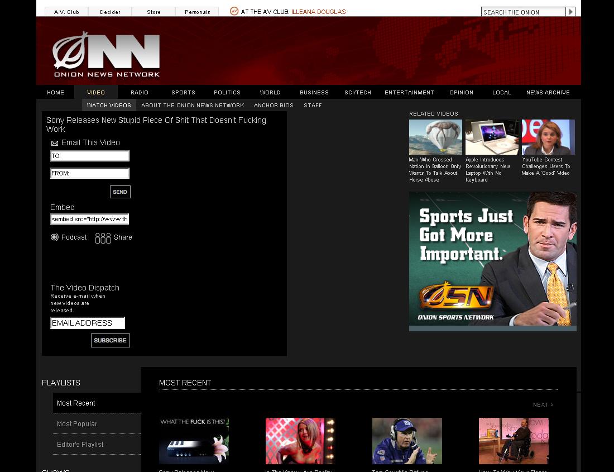Select Editor's Playlist
Viewport: 614px width, 472px height.
click(x=80, y=445)
